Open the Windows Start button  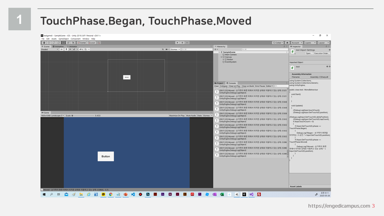(x=44, y=194)
